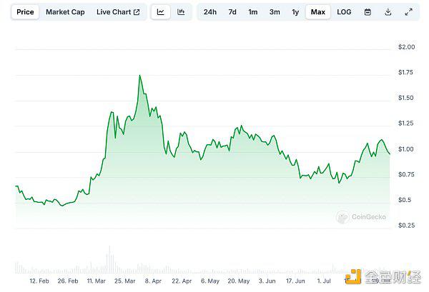Click the 8. Apr date label
The height and width of the screenshot is (292, 429).
[153, 281]
